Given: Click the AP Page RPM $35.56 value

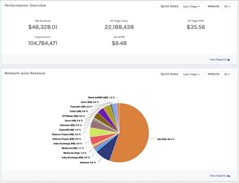Looking at the screenshot, I should click(196, 27).
